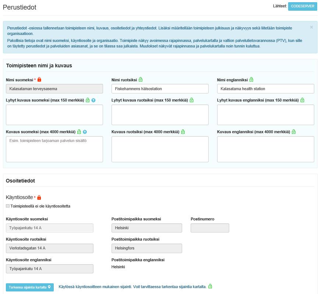This screenshot has width=322, height=294.
Task: Toggle green lock after map location text
Action: (x=210, y=286)
